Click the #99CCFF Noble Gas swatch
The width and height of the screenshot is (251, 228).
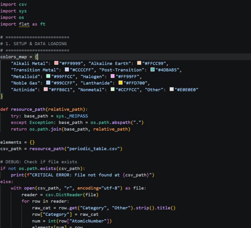48,83
